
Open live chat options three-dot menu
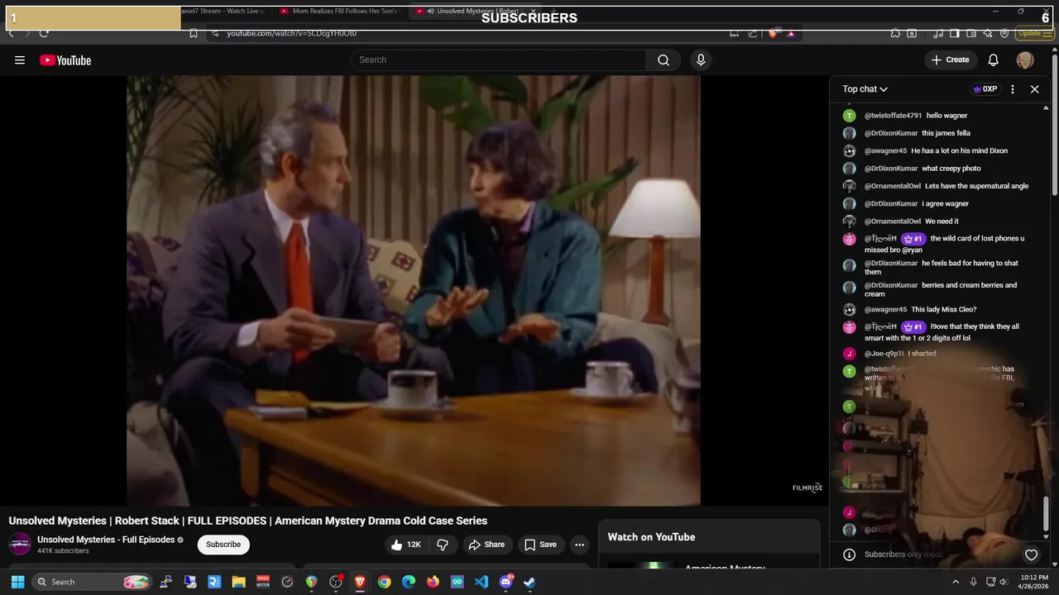point(1013,89)
